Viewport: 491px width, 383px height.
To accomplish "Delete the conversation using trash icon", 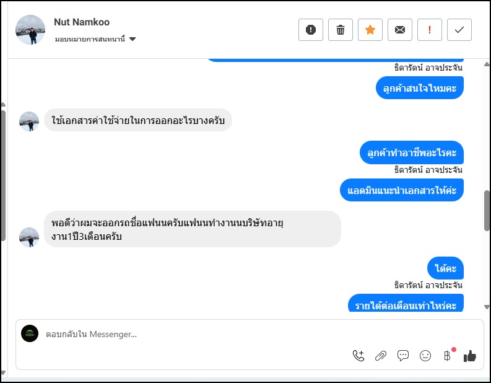I will point(341,30).
